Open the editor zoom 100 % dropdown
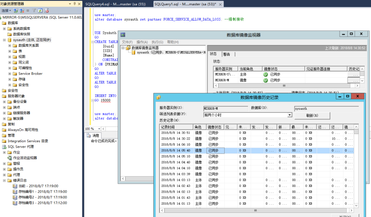 99,129
